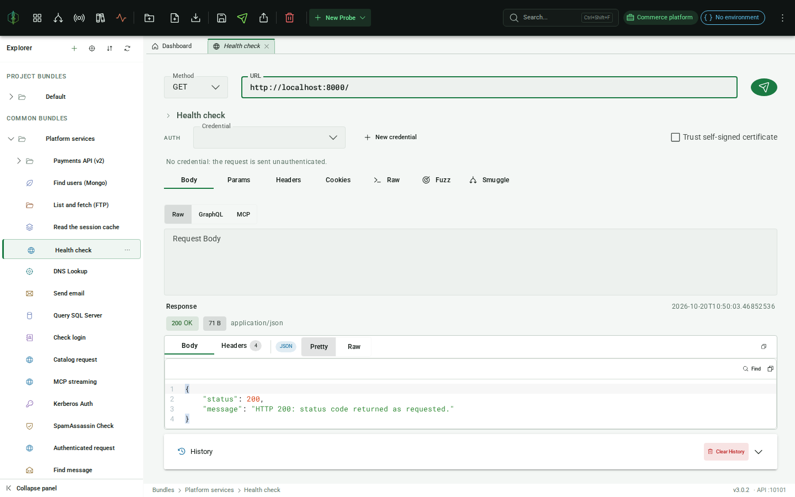
Task: Click the green paper plane icon in the top toolbar
Action: click(242, 18)
